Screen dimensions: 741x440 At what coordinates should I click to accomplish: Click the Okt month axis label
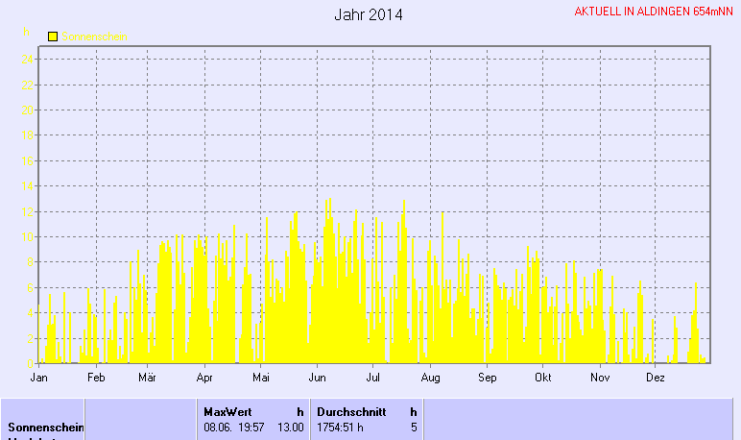click(x=543, y=379)
